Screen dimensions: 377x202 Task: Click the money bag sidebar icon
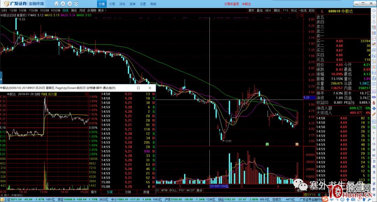[x=374, y=103]
